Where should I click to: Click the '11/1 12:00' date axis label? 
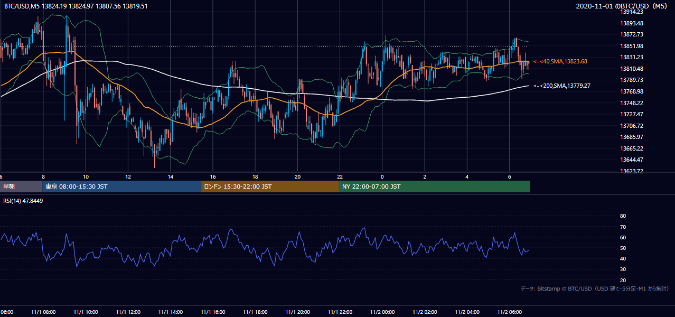click(x=128, y=312)
